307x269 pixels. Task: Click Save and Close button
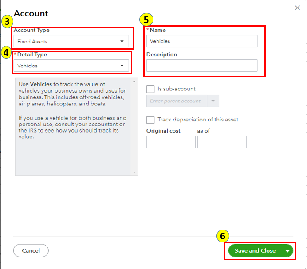tap(255, 251)
